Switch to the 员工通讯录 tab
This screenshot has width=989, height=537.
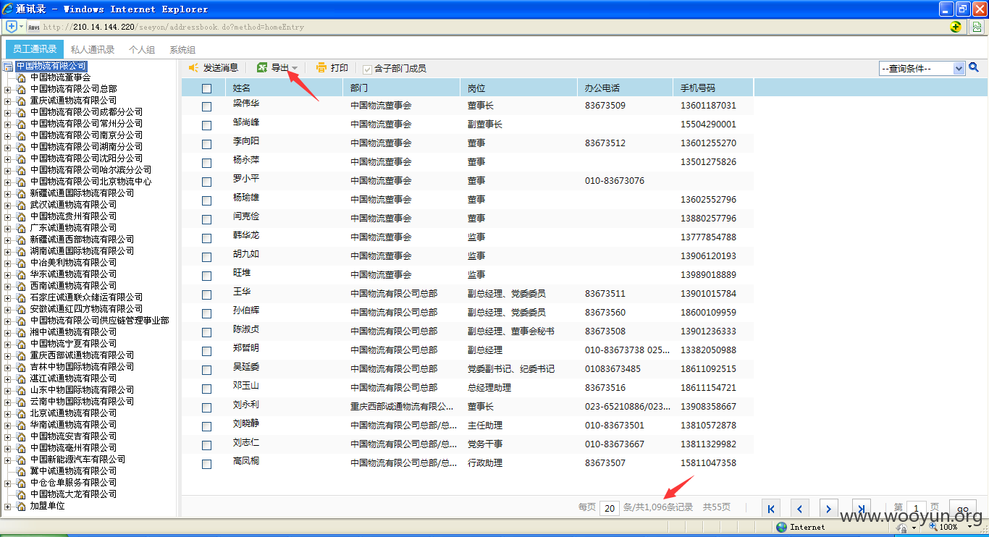(x=35, y=49)
